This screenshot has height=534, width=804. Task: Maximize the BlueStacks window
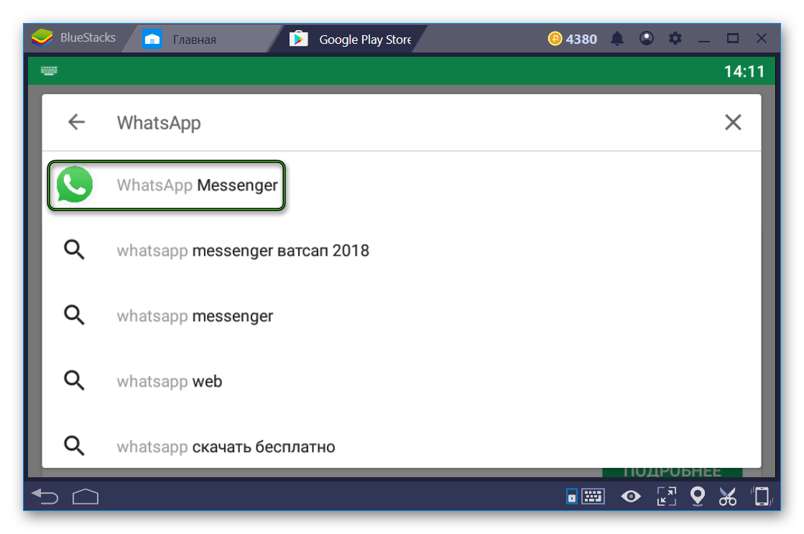click(733, 39)
